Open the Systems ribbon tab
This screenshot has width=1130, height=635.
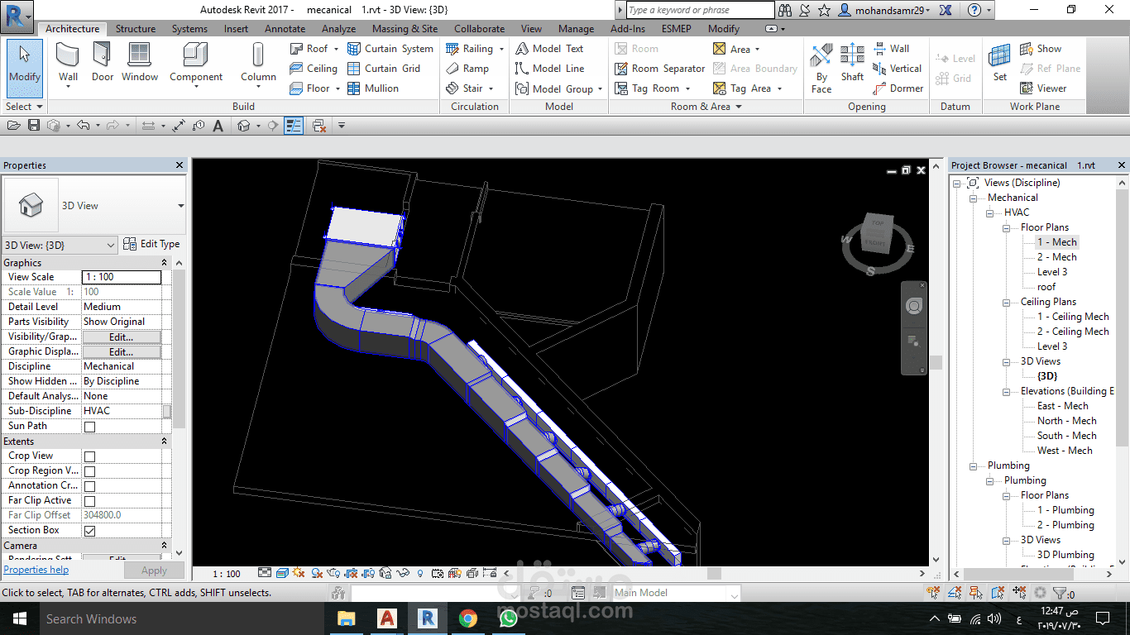point(189,29)
